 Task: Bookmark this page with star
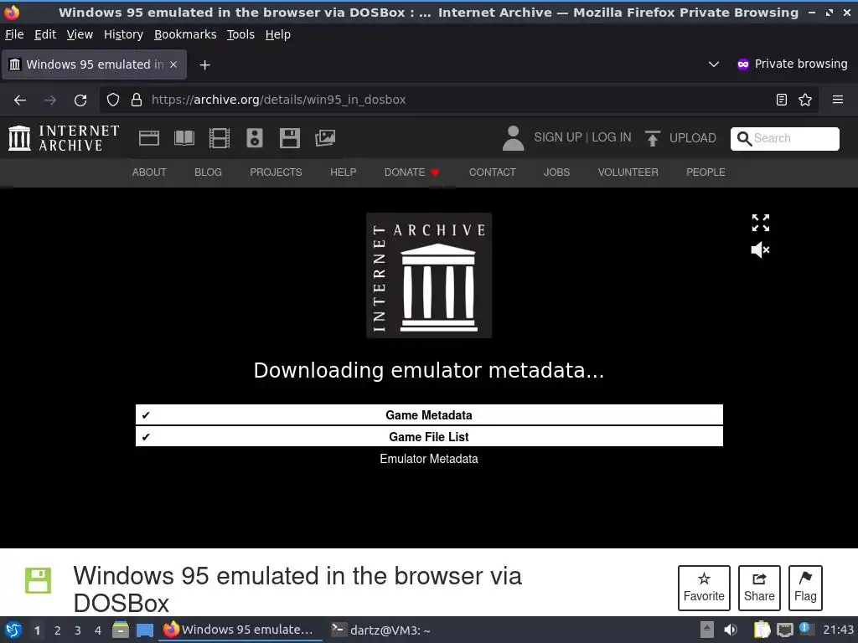[x=805, y=100]
